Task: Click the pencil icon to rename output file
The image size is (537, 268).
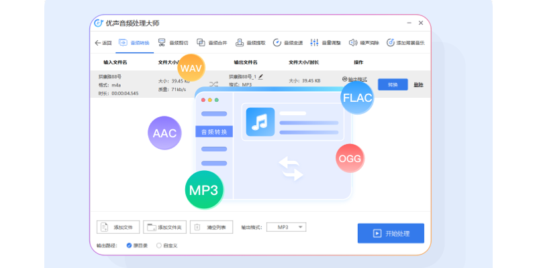Action: tap(260, 77)
